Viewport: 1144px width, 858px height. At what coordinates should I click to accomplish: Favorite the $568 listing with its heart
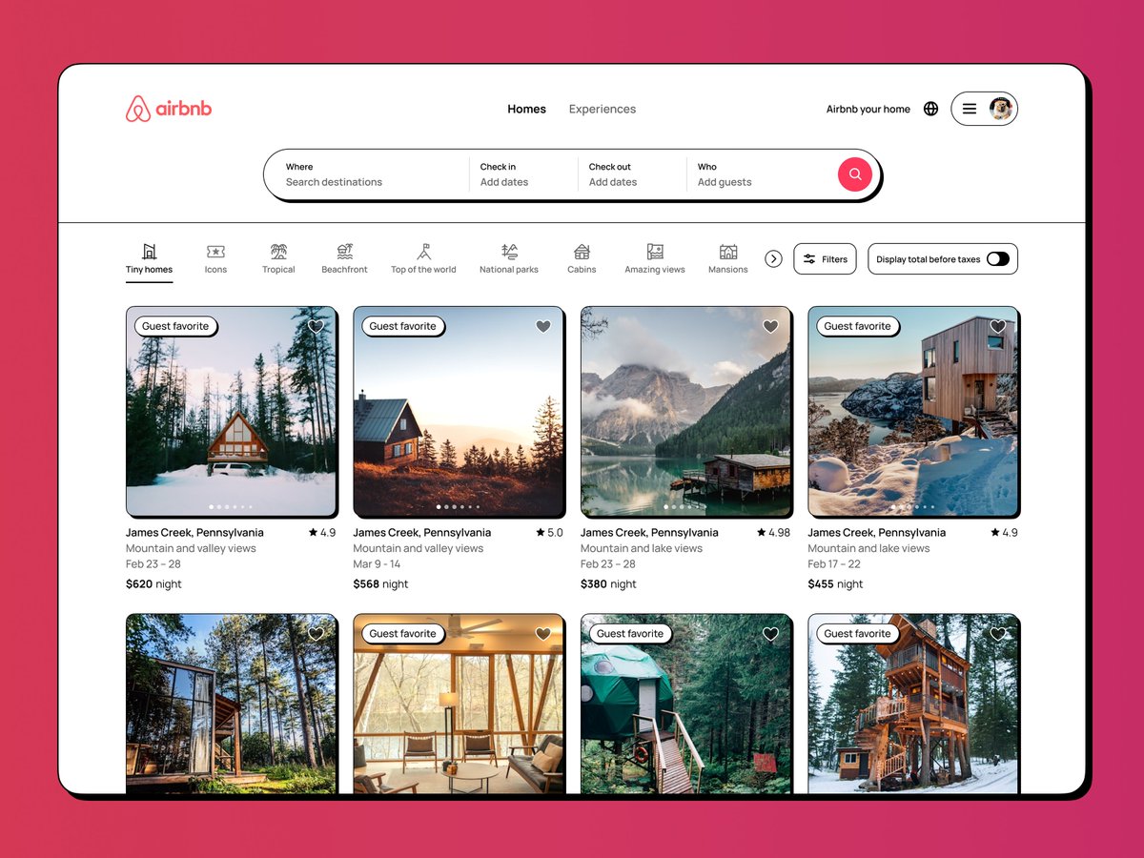(543, 326)
